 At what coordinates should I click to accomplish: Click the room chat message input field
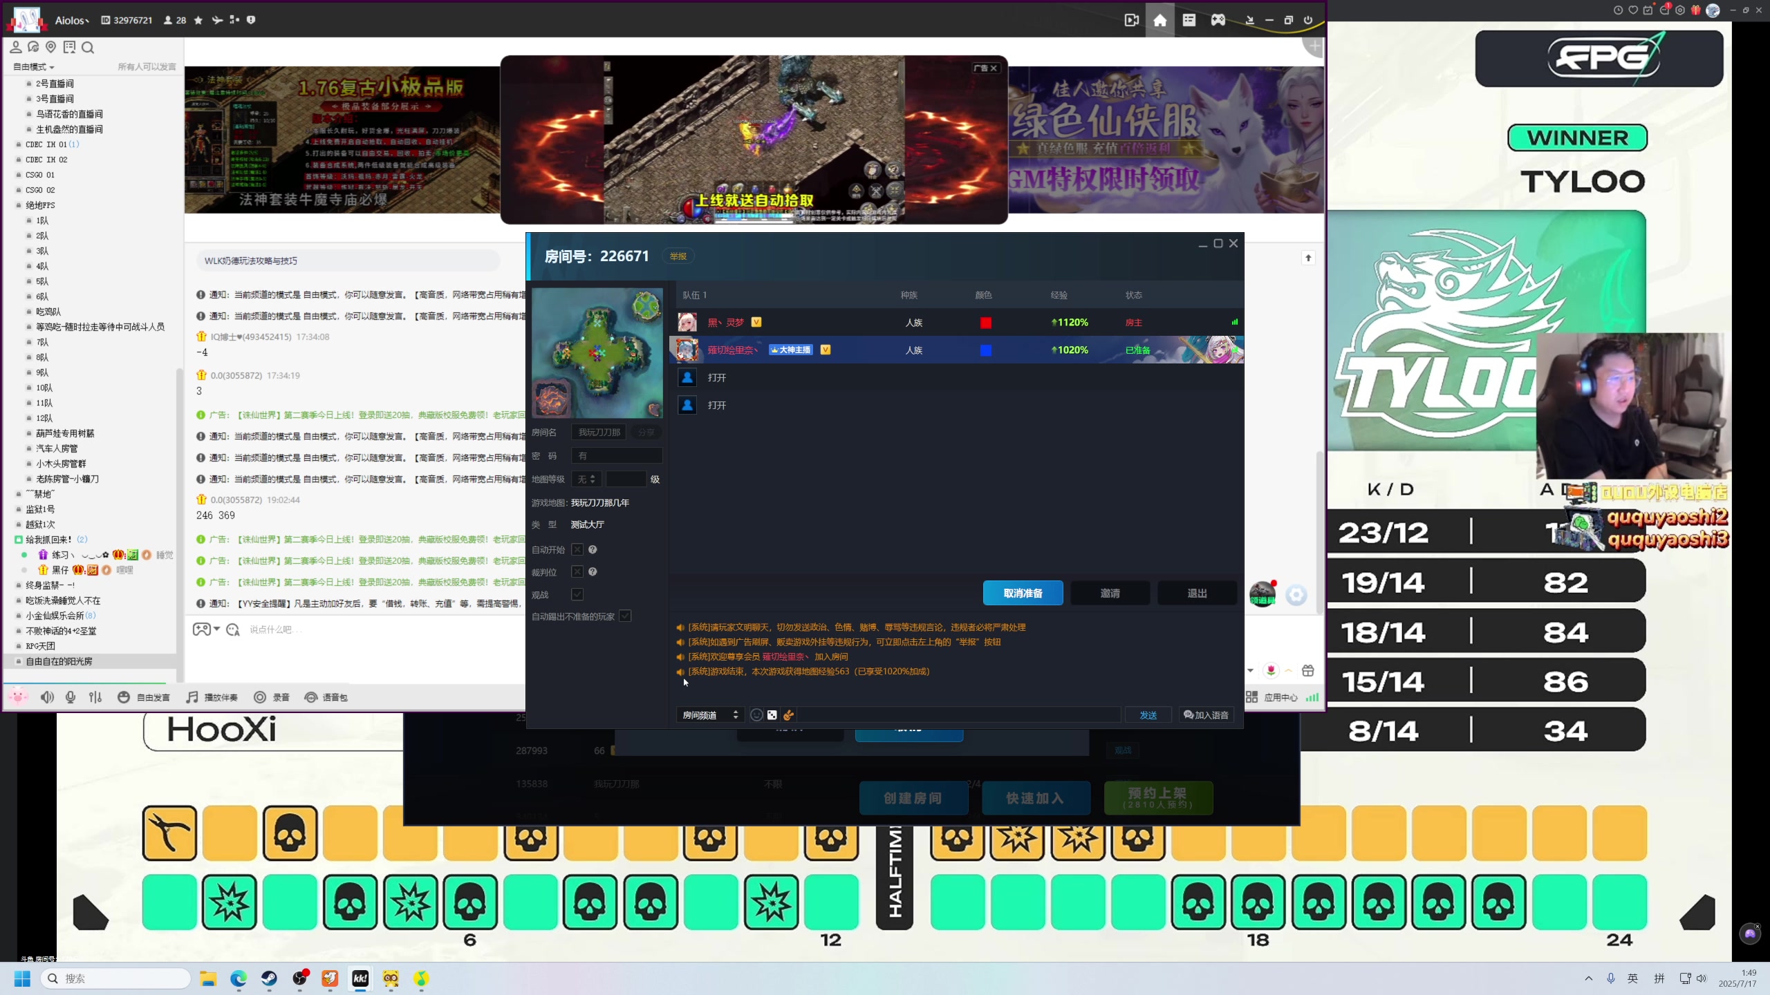[x=958, y=715]
